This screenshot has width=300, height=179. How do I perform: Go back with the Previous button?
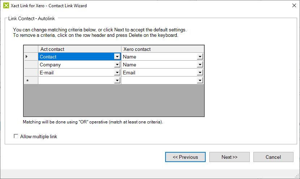coord(185,157)
